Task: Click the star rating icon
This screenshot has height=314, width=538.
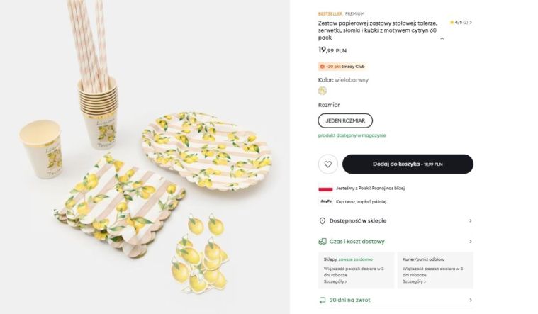Action: pyautogui.click(x=452, y=23)
